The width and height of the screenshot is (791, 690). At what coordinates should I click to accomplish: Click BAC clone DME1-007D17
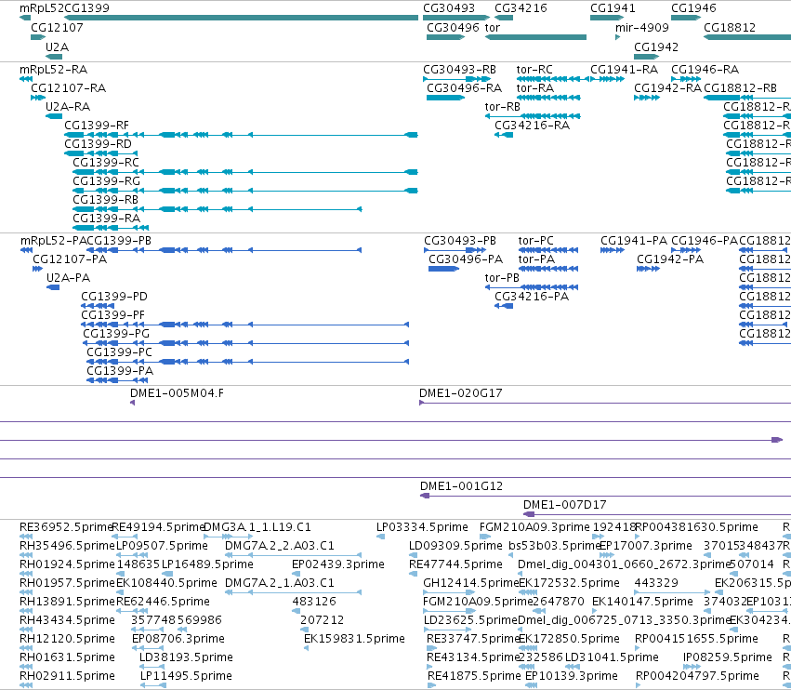coord(565,505)
